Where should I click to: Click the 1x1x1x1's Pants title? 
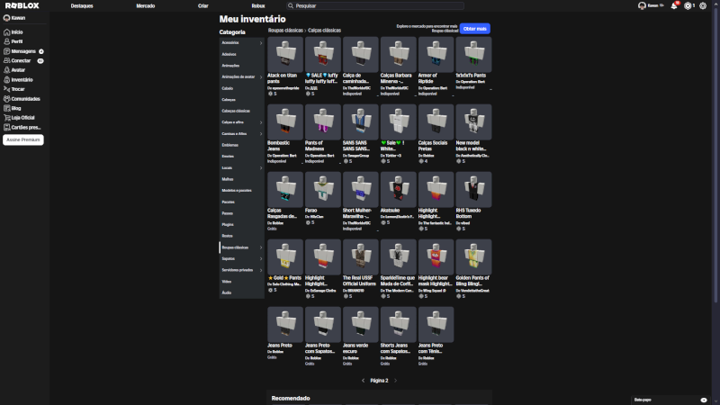471,76
